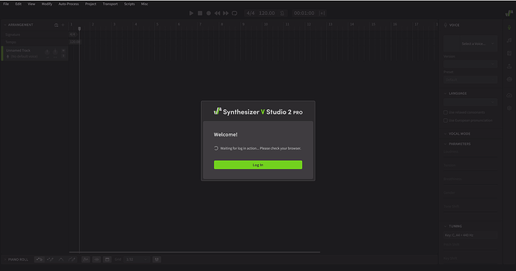Click the Key: C, A4 = 440 Hz field

[x=470, y=235]
